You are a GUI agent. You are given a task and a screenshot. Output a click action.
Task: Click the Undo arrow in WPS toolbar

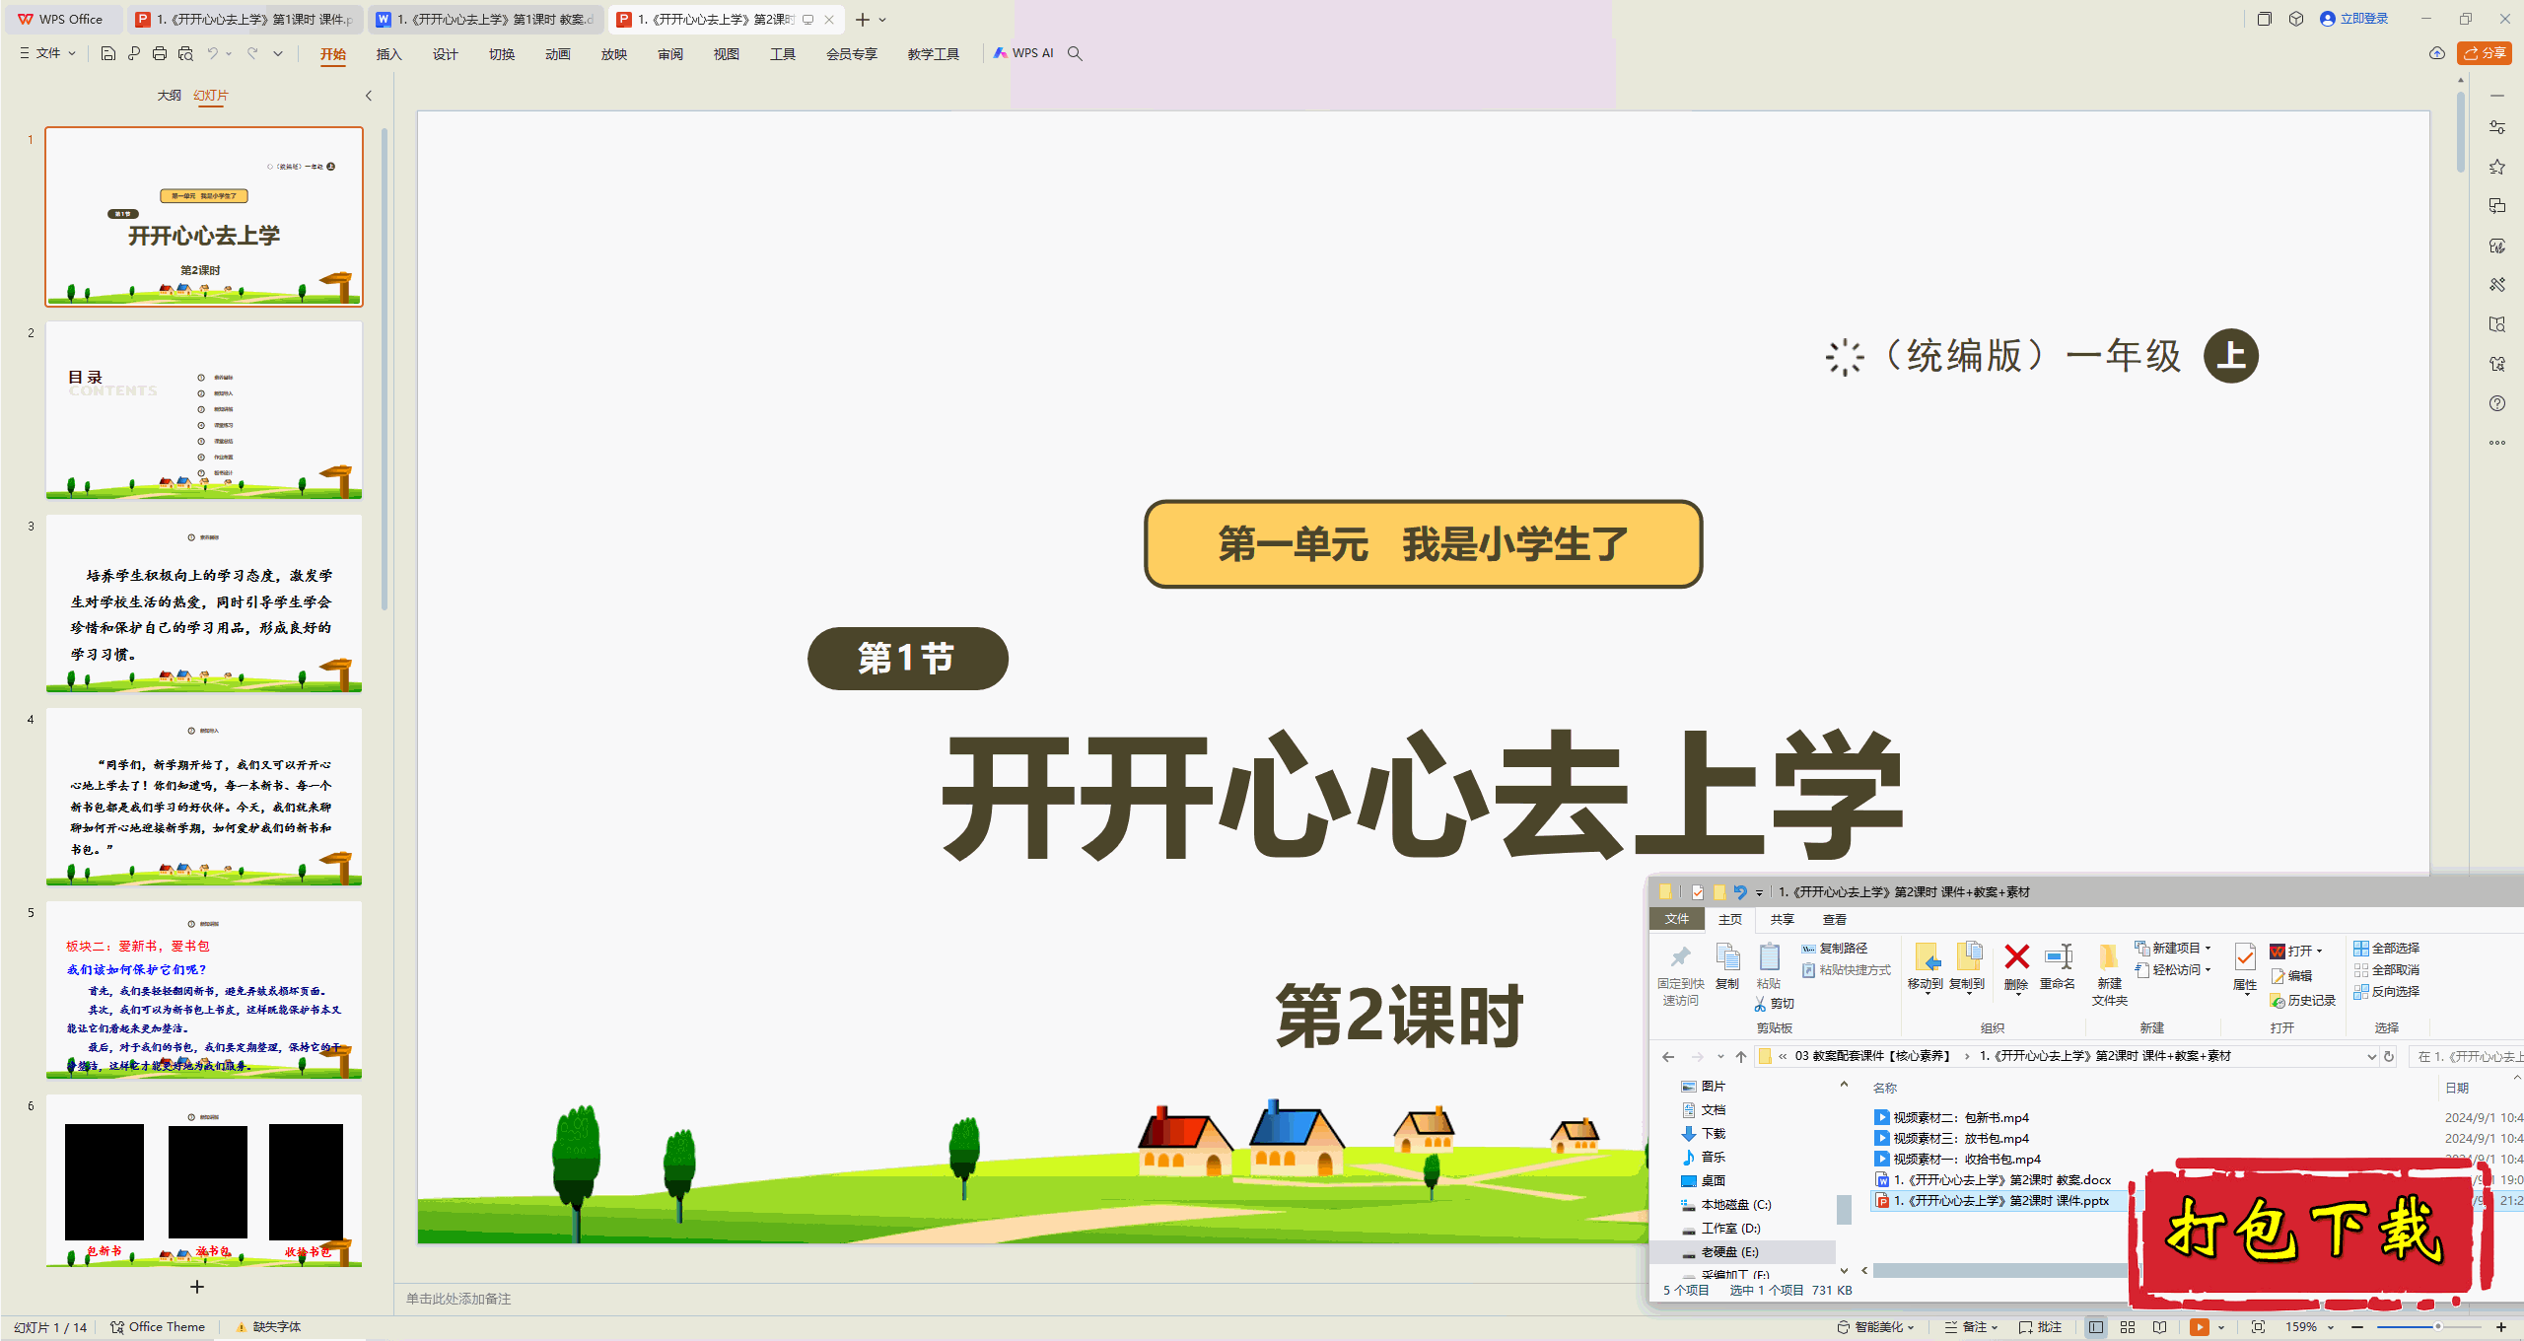[212, 53]
